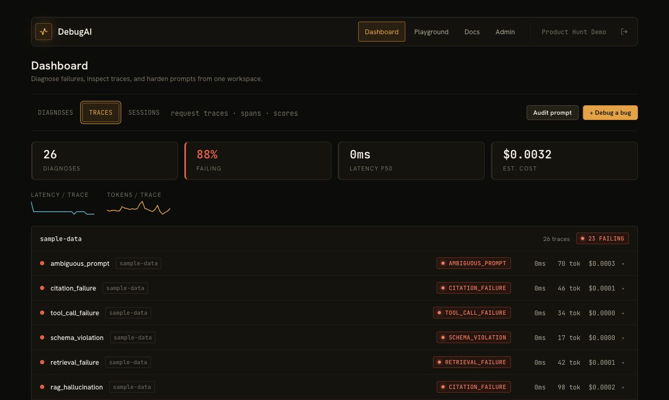Click the 0ms Latency P50 card
Image resolution: width=669 pixels, height=400 pixels.
[411, 161]
